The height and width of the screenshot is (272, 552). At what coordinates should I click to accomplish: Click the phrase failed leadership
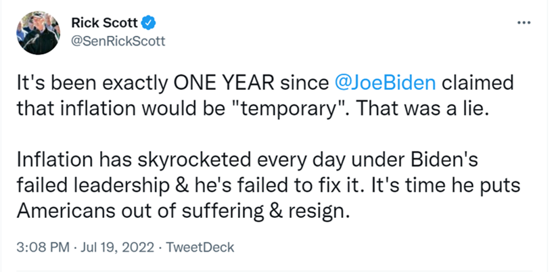coord(93,186)
